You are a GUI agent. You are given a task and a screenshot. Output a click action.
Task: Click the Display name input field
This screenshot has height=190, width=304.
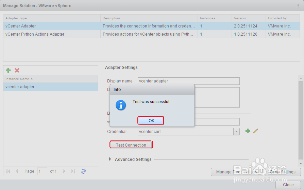[x=189, y=81]
